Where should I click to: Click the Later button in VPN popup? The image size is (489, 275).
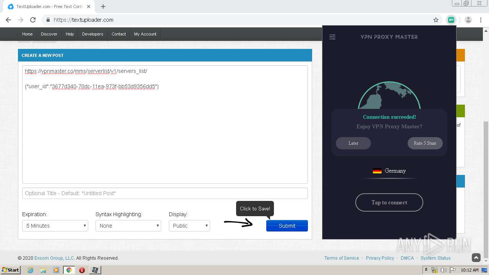coord(353,143)
